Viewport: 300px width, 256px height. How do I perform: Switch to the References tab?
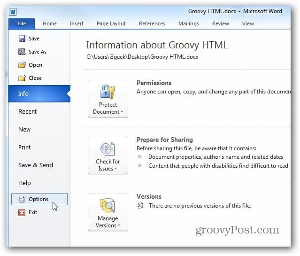pos(152,23)
